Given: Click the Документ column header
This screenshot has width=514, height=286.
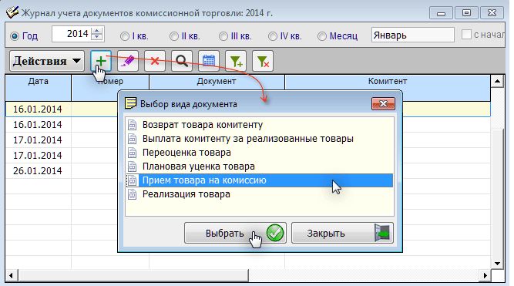Looking at the screenshot, I should click(217, 82).
